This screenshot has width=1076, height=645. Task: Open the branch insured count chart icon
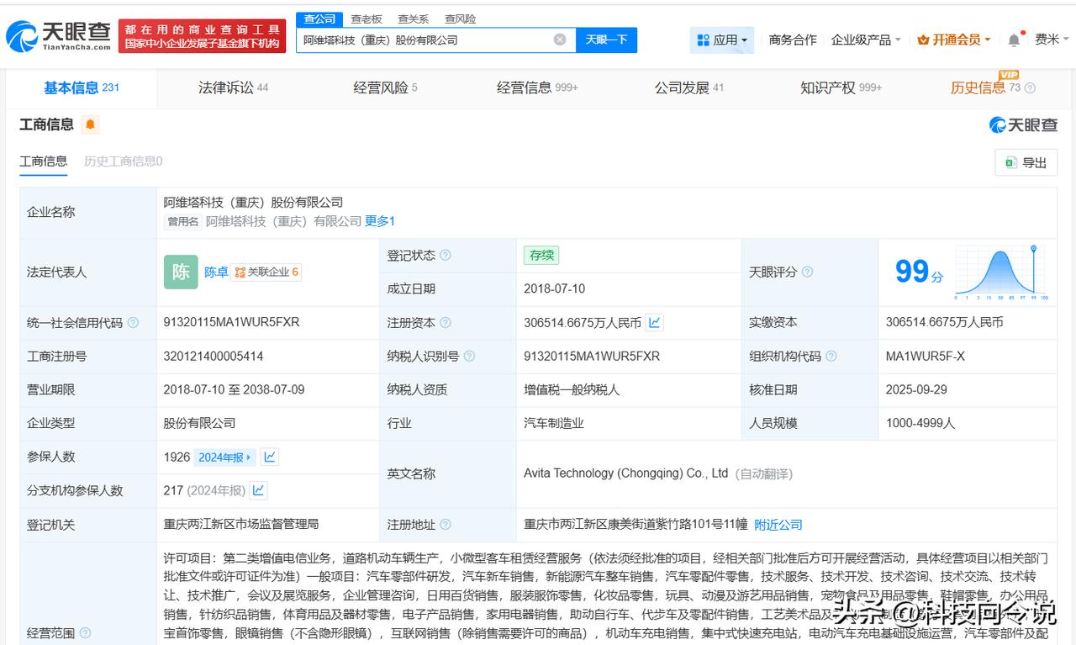[258, 490]
